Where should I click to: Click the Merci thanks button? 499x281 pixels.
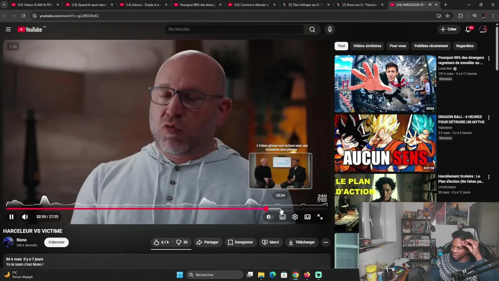[270, 242]
